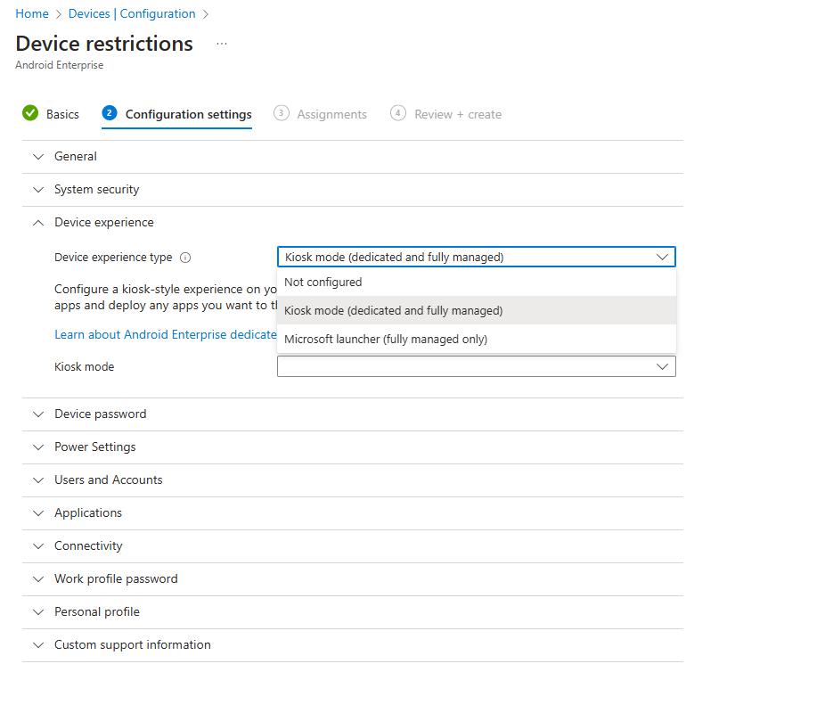Click the step 4 Review circle icon
Viewport: 825px width, 713px height.
pos(398,113)
